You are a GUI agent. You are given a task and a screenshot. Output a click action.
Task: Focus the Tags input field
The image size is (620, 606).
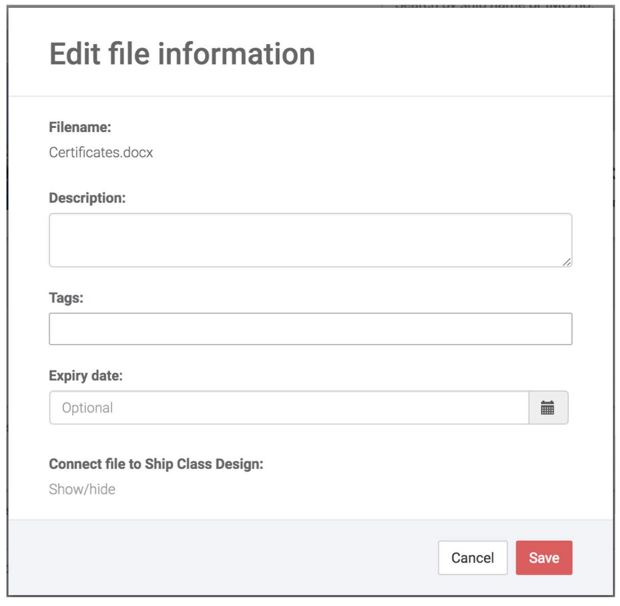point(310,329)
